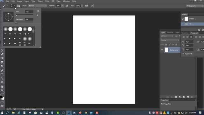
Task: Open the Photography workspace dropdown
Action: point(195,6)
